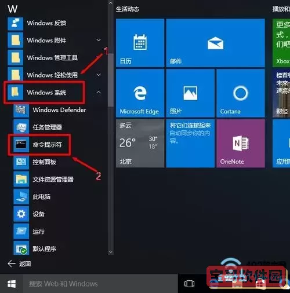Select the 命令提示符 label
This screenshot has width=290, height=293.
(48, 144)
